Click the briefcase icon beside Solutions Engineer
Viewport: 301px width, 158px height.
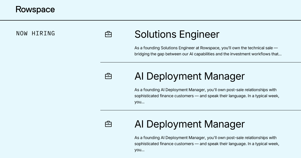pyautogui.click(x=108, y=34)
